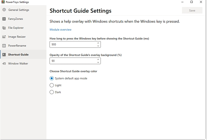Choose the Light overlay color option
The image size is (207, 140).
tap(52, 85)
